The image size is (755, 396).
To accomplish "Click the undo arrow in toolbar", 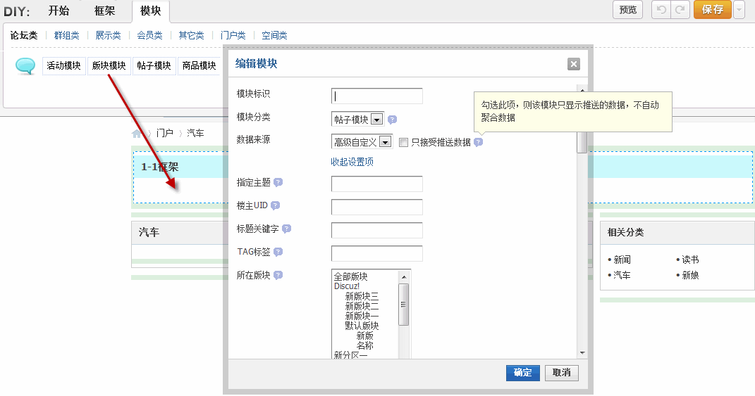I will [661, 10].
